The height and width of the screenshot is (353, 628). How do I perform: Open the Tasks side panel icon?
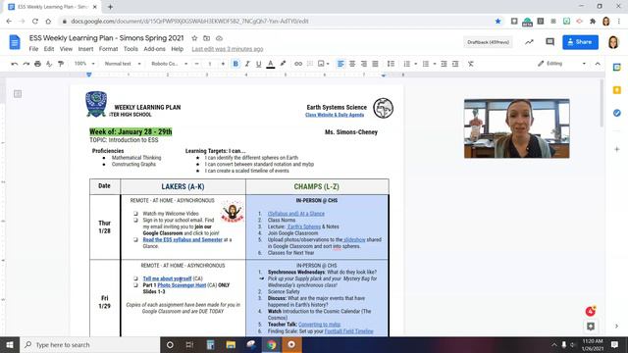(x=617, y=114)
